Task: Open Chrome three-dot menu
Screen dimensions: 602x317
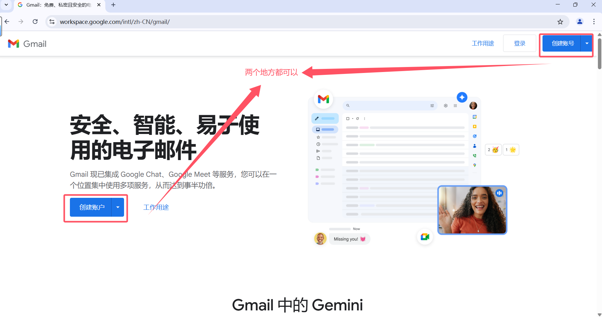Action: pos(594,22)
